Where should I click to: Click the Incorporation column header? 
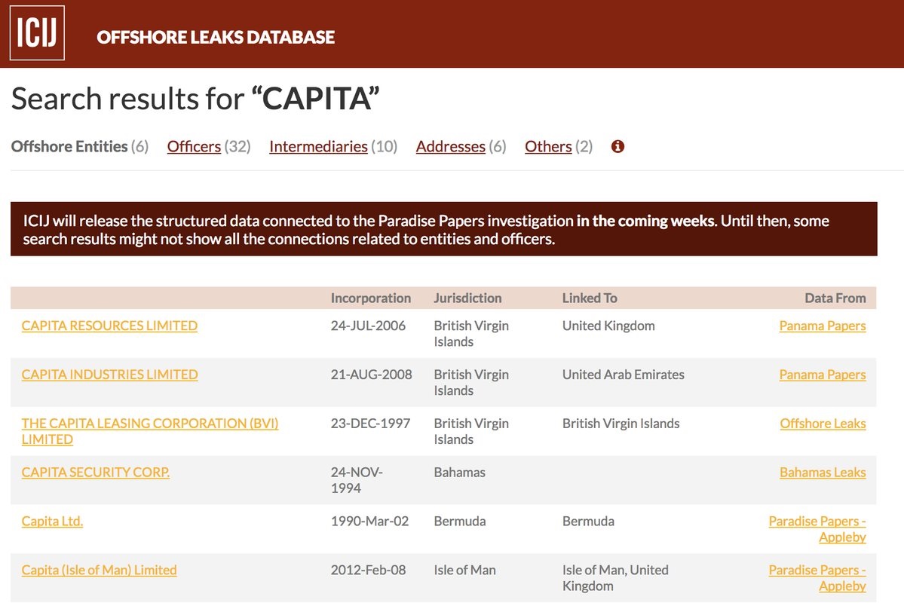coord(371,298)
